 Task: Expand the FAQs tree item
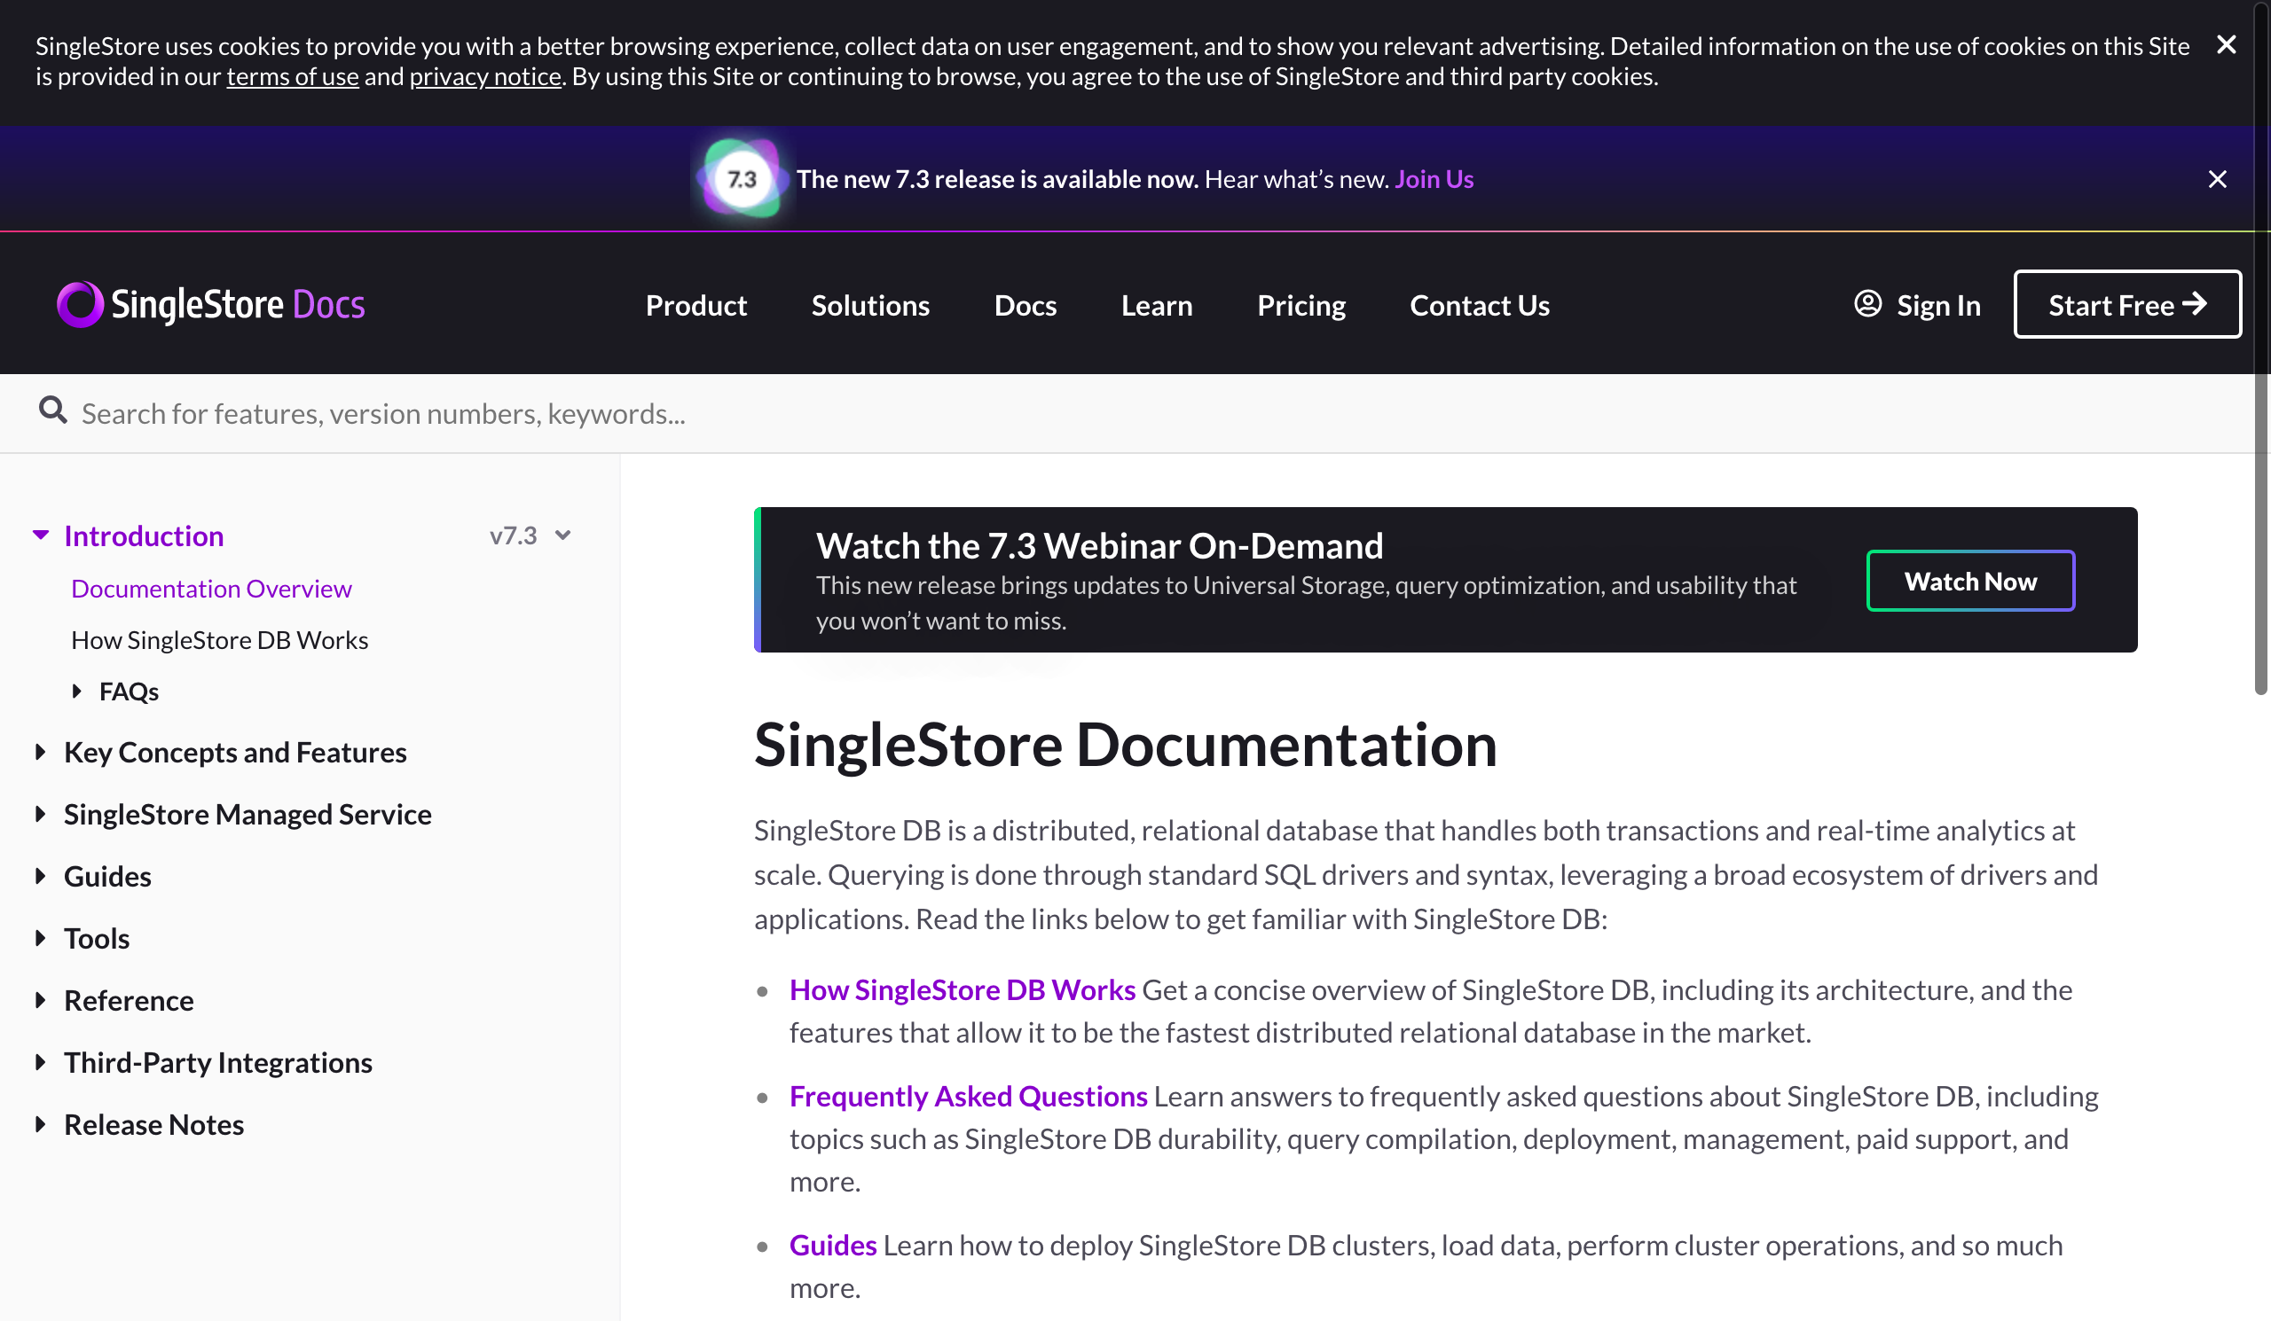76,691
